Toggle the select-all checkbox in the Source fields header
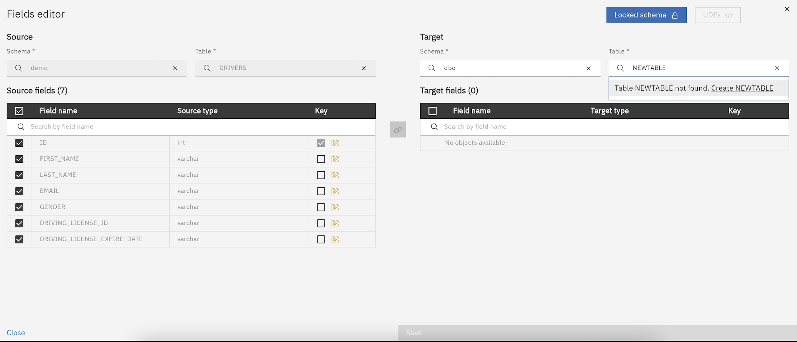Image resolution: width=797 pixels, height=342 pixels. pos(19,111)
